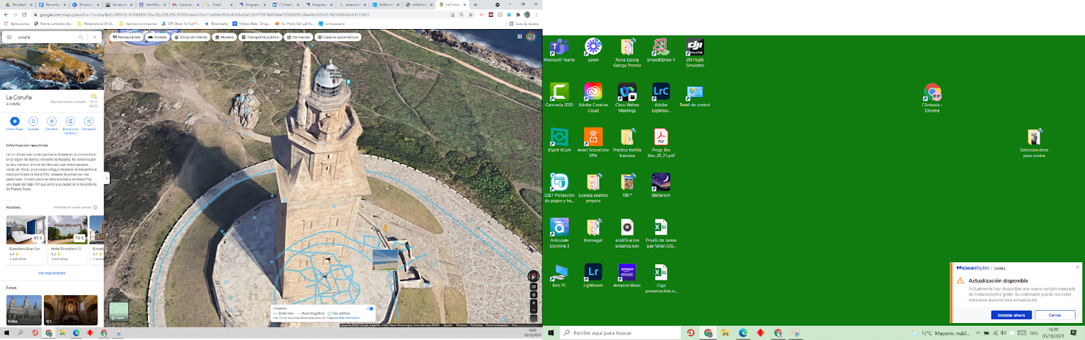Open Amazon Music desktop icon
The image size is (1085, 340).
coord(627,276)
